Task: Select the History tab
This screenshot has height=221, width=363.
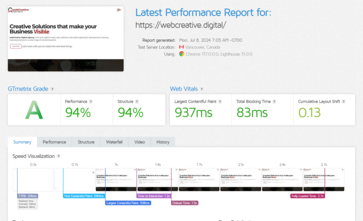Action: click(163, 142)
